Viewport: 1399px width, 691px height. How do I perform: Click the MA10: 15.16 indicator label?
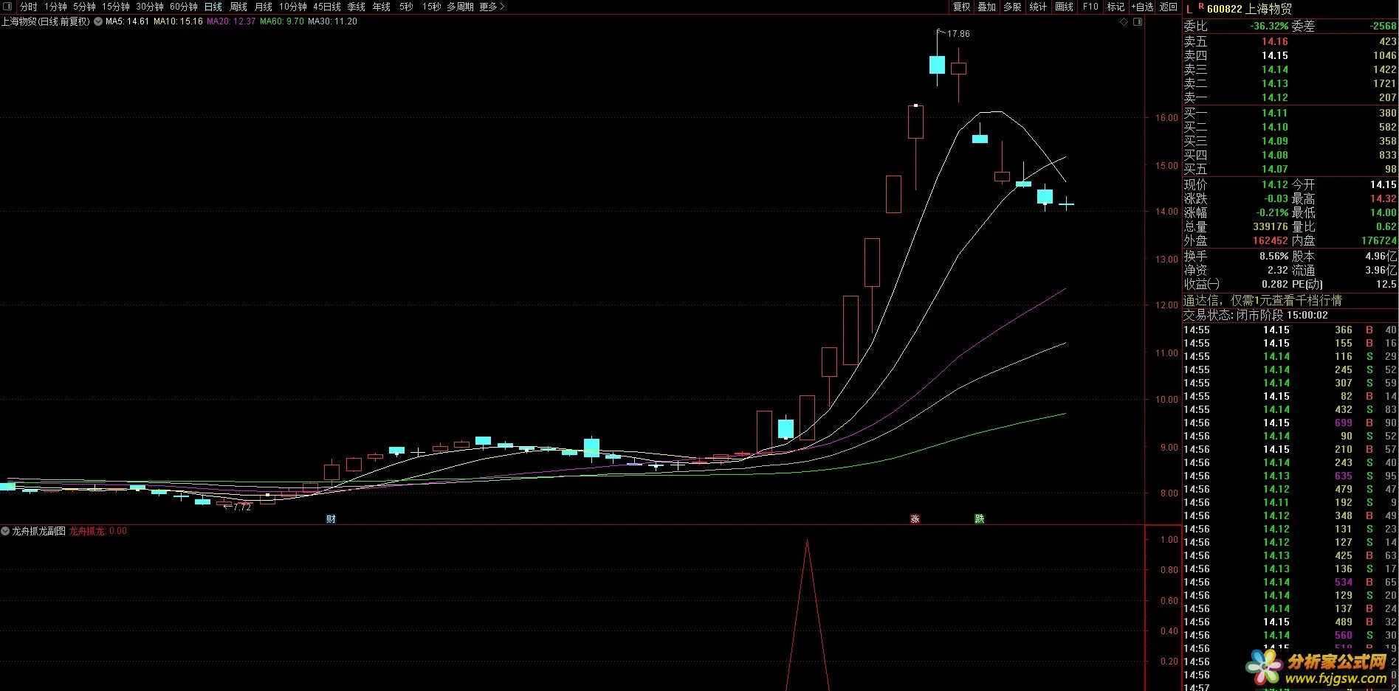point(178,21)
